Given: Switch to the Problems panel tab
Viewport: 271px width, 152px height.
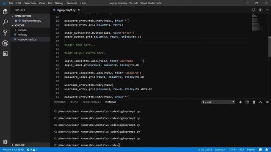Looking at the screenshot, I should (60, 102).
